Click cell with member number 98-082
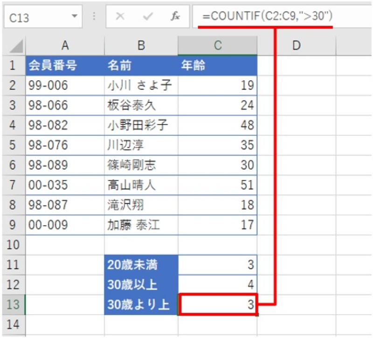This screenshot has height=338, width=373. [x=65, y=125]
